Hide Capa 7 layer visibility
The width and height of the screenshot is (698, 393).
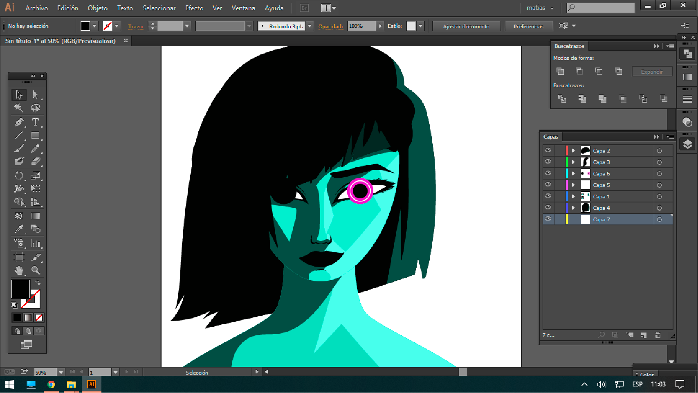point(548,219)
